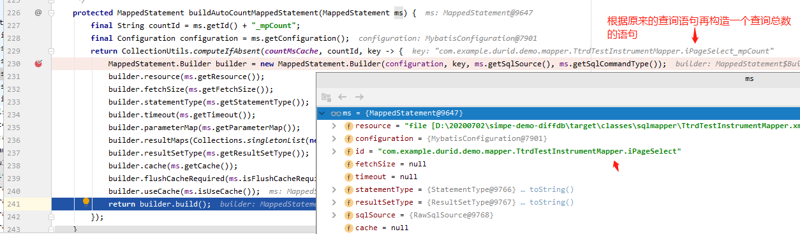800x234 pixels.
Task: Click builder.build() on line 241
Action: [175, 204]
